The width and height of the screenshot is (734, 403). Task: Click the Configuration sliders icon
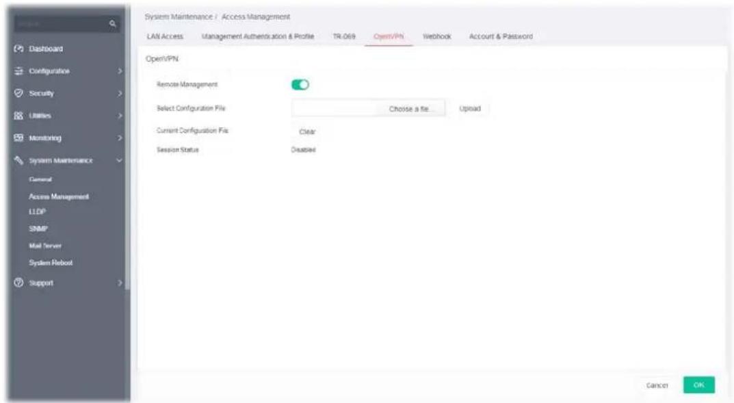coord(18,70)
